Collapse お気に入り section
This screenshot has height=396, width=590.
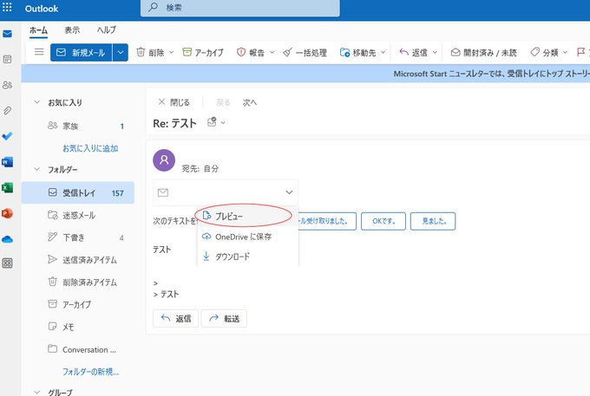click(36, 102)
